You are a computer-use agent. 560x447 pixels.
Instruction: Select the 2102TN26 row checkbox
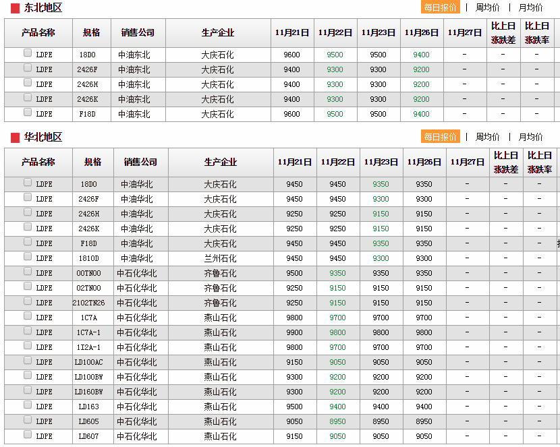(28, 301)
